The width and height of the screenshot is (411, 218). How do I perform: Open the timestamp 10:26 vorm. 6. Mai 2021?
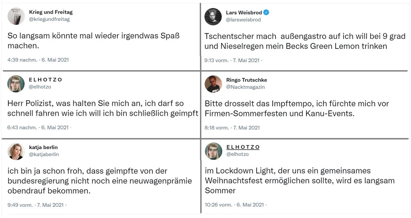(234, 205)
